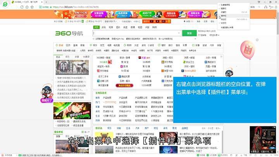Click the undo closed-tab arrow icon
This screenshot has width=279, height=157.
(270, 7)
